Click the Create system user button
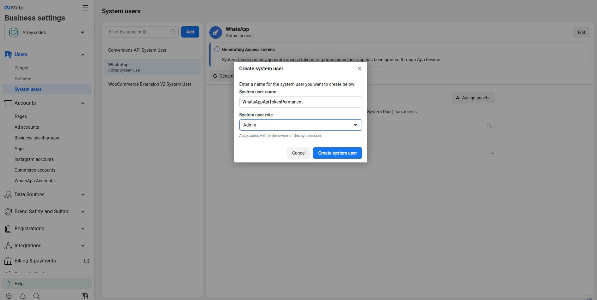The width and height of the screenshot is (597, 300). [337, 153]
